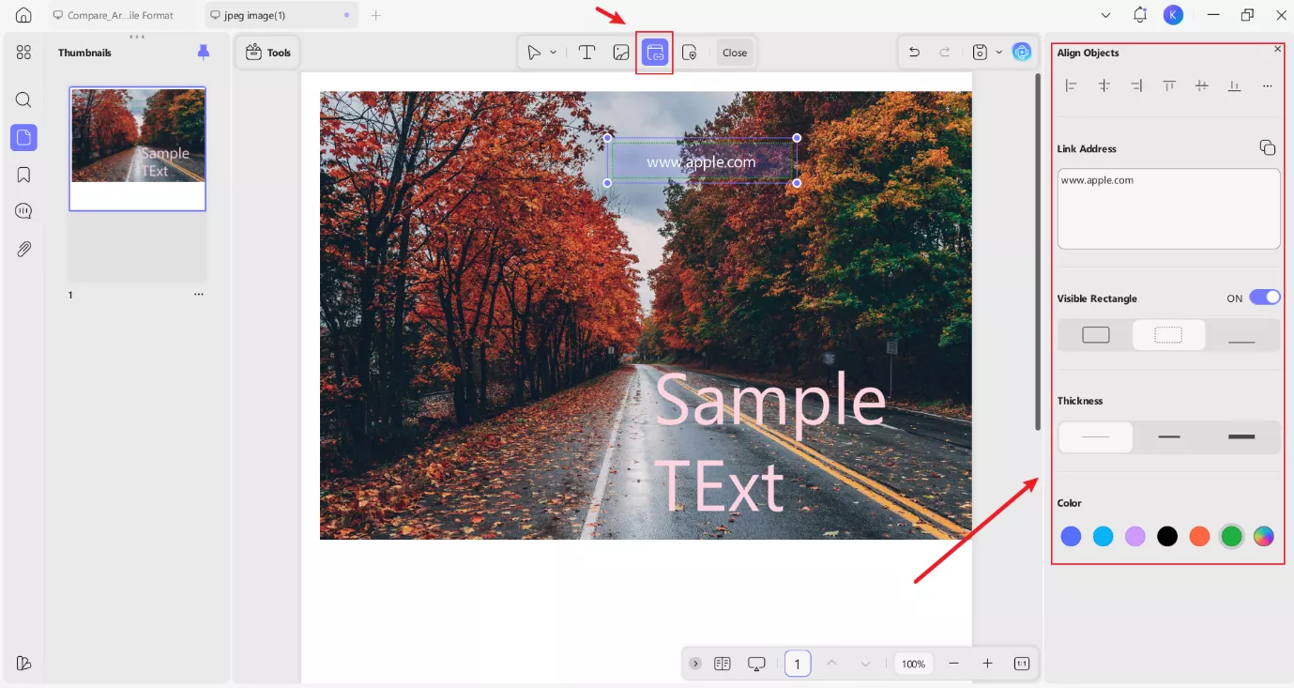
Task: Open the save options dropdown
Action: 998,53
